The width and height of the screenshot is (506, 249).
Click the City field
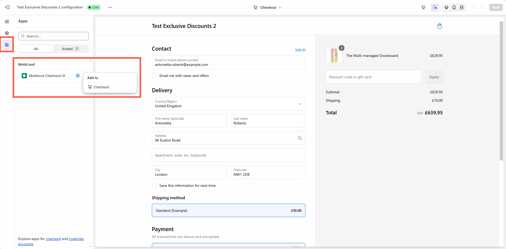click(189, 172)
